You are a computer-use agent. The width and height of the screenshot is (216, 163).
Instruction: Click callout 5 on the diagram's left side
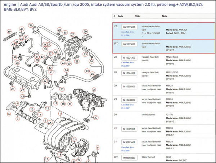pos(9,113)
